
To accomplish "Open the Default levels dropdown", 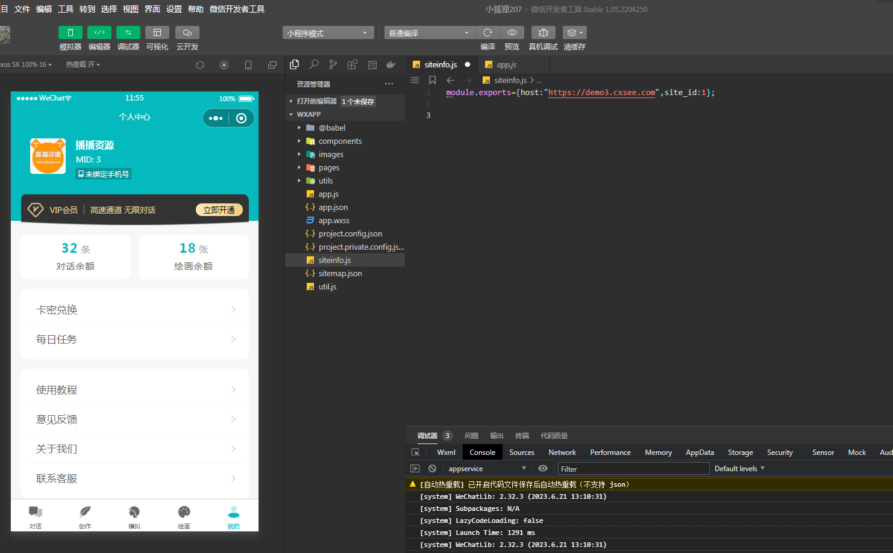I will [x=739, y=469].
